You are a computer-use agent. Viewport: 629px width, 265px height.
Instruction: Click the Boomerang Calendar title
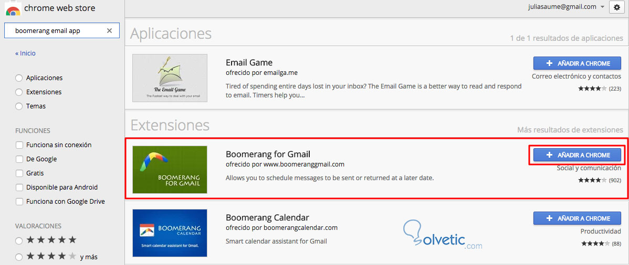(268, 217)
